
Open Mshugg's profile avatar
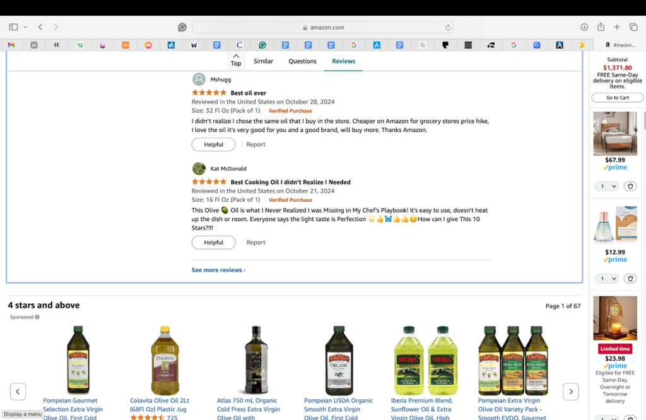pyautogui.click(x=199, y=79)
